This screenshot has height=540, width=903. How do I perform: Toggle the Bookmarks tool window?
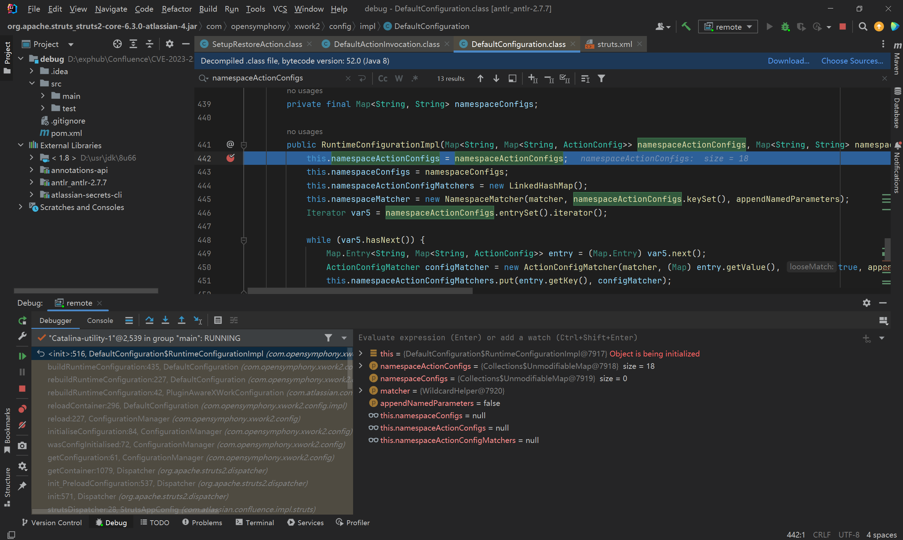click(7, 430)
